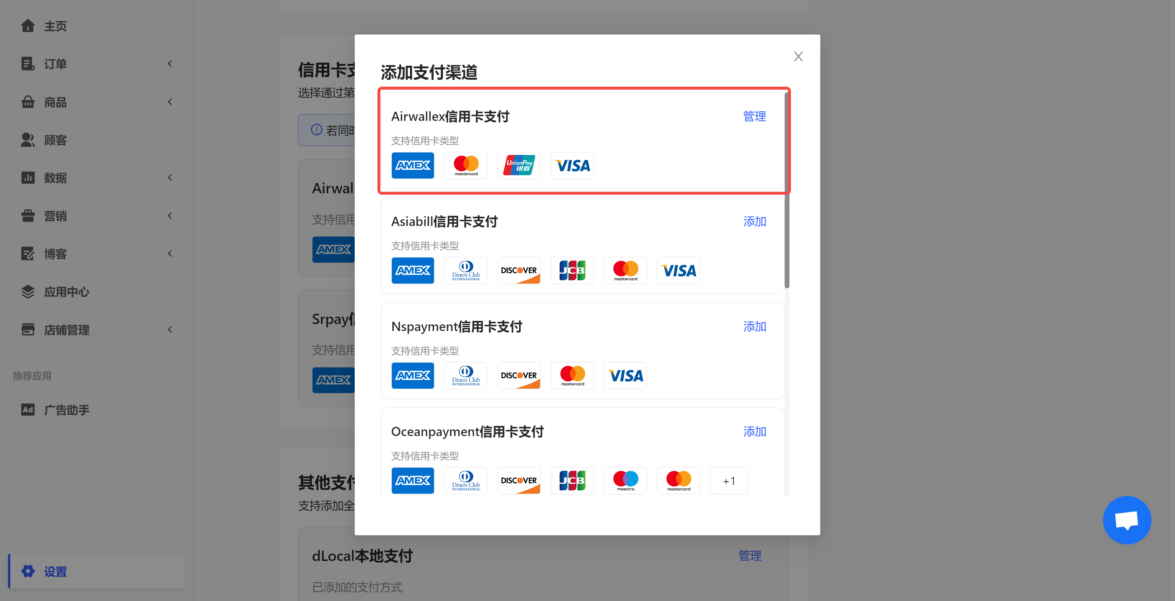
Task: Click the VISA logo under Airwallex
Action: (572, 165)
